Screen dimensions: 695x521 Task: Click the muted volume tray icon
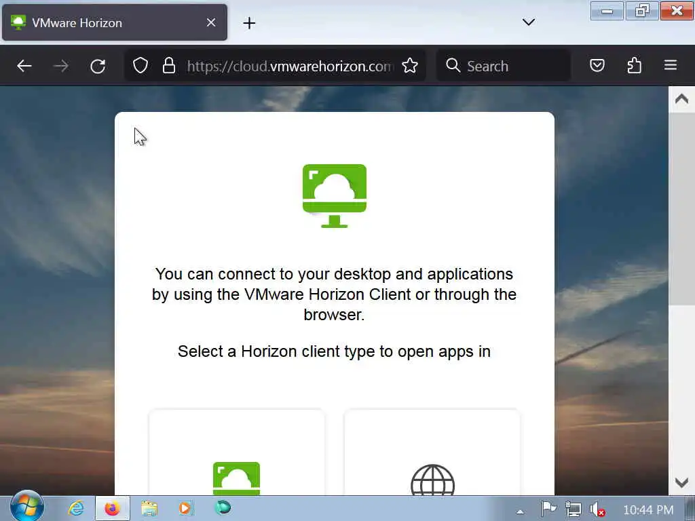(597, 509)
